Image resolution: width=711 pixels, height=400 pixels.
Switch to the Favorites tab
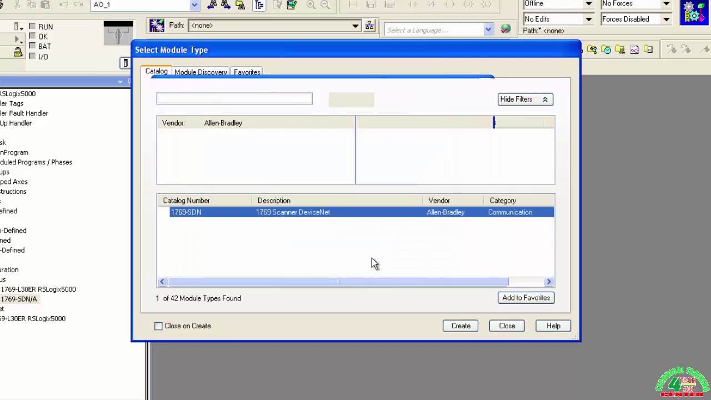pyautogui.click(x=247, y=72)
